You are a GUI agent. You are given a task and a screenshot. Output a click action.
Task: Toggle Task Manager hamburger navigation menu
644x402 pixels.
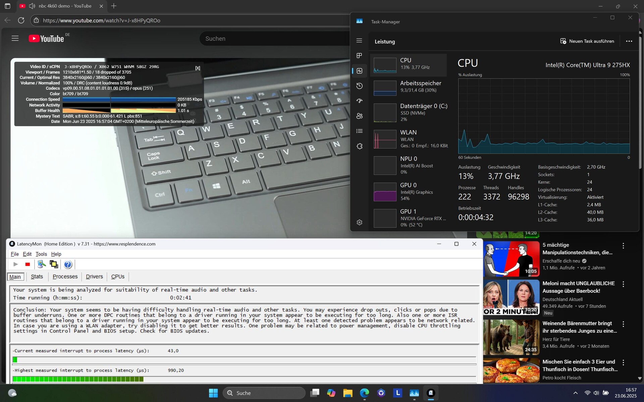359,41
